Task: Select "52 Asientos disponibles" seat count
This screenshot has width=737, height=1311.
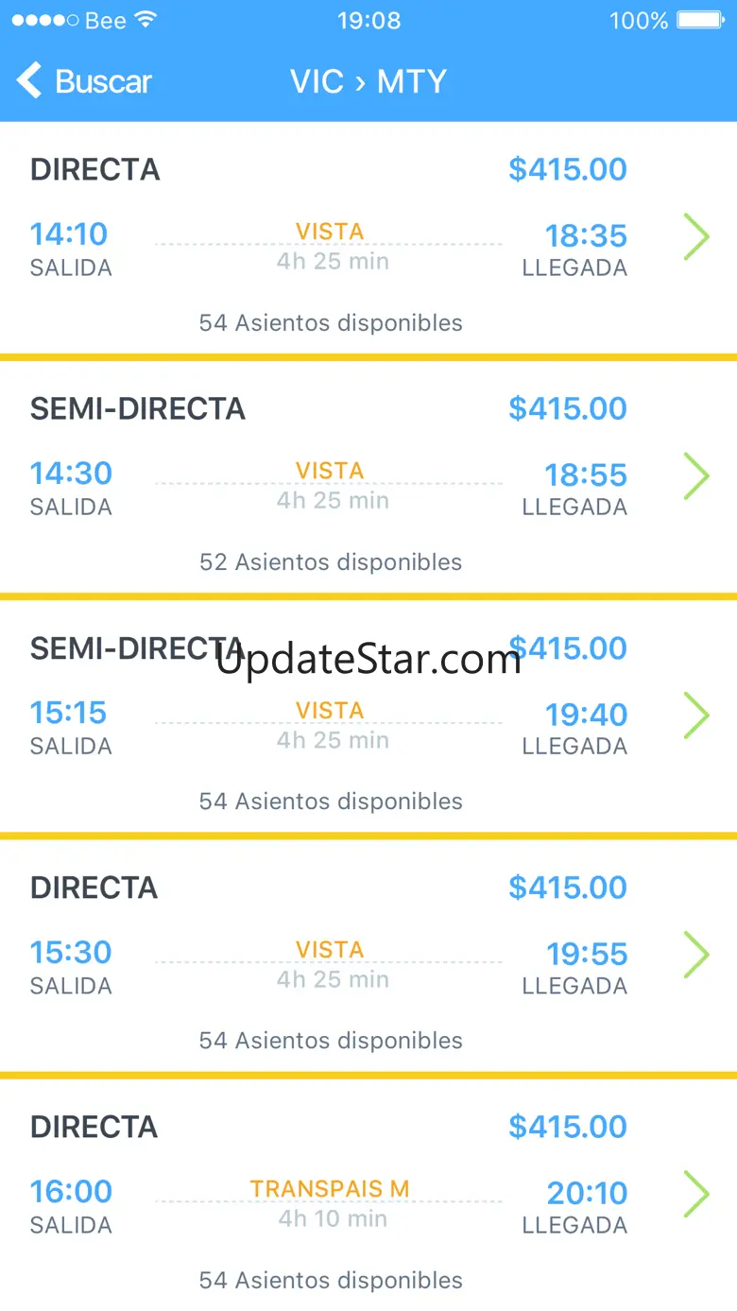Action: click(x=331, y=562)
